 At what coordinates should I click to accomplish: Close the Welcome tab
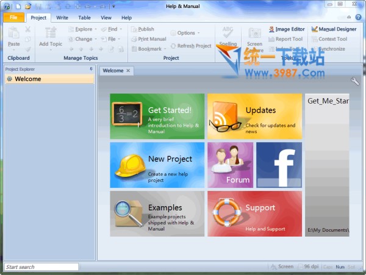128,71
